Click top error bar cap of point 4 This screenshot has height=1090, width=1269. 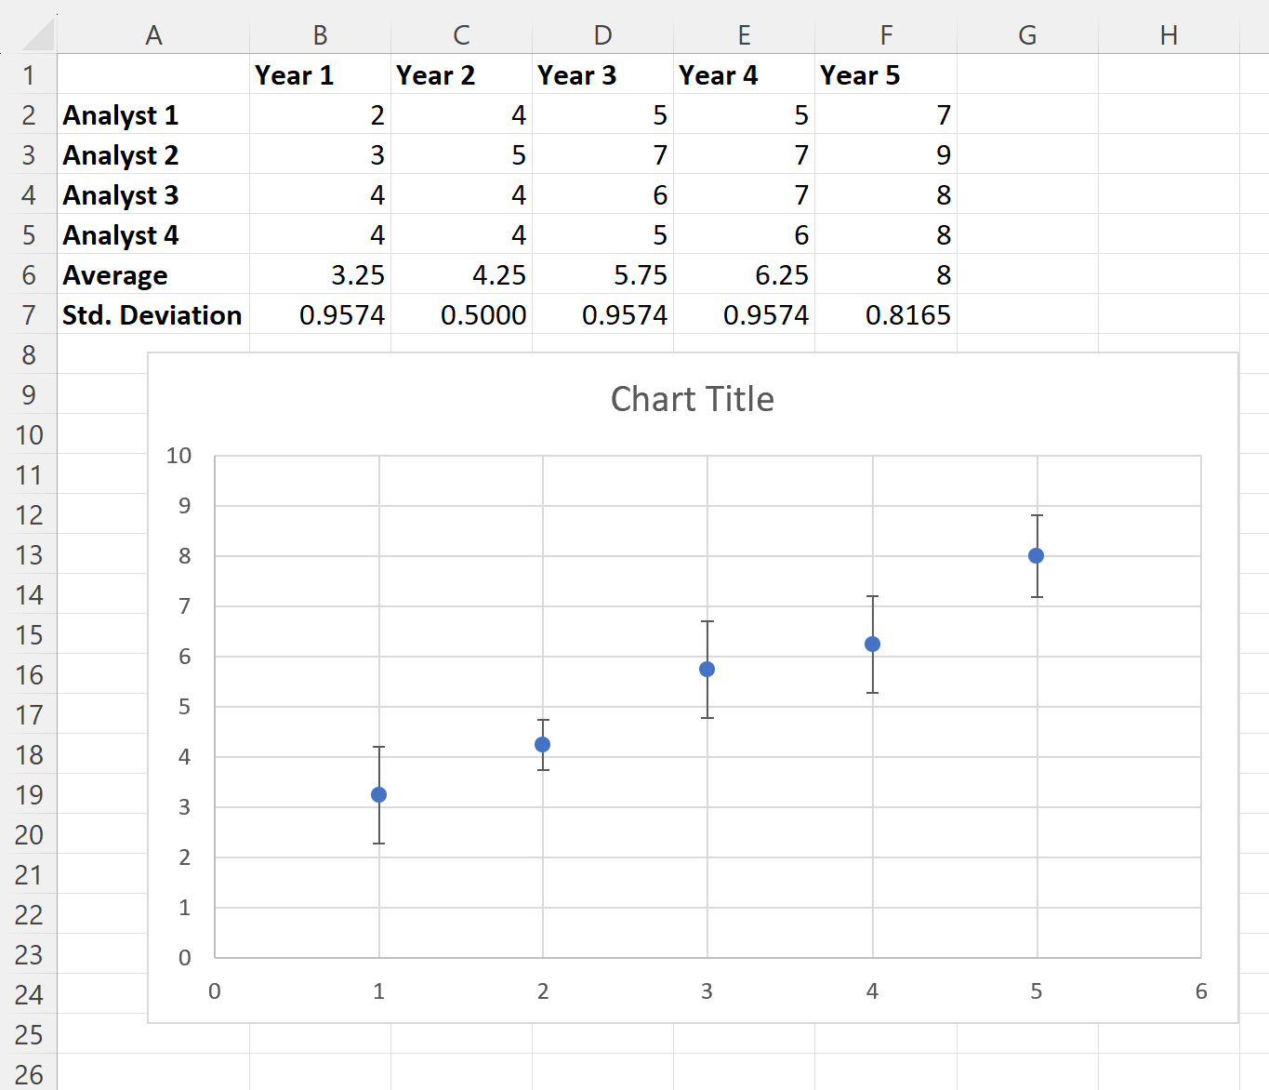[872, 596]
